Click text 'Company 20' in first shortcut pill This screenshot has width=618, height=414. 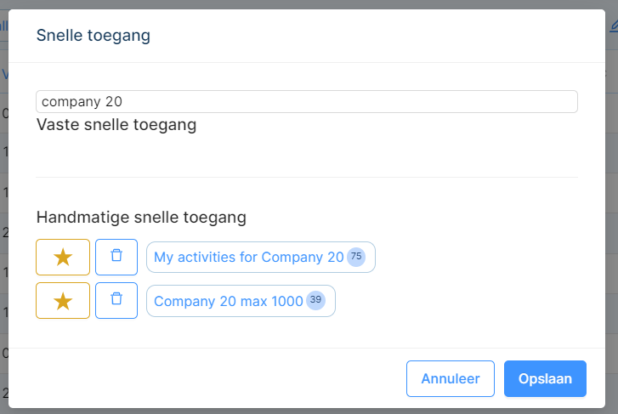point(303,257)
